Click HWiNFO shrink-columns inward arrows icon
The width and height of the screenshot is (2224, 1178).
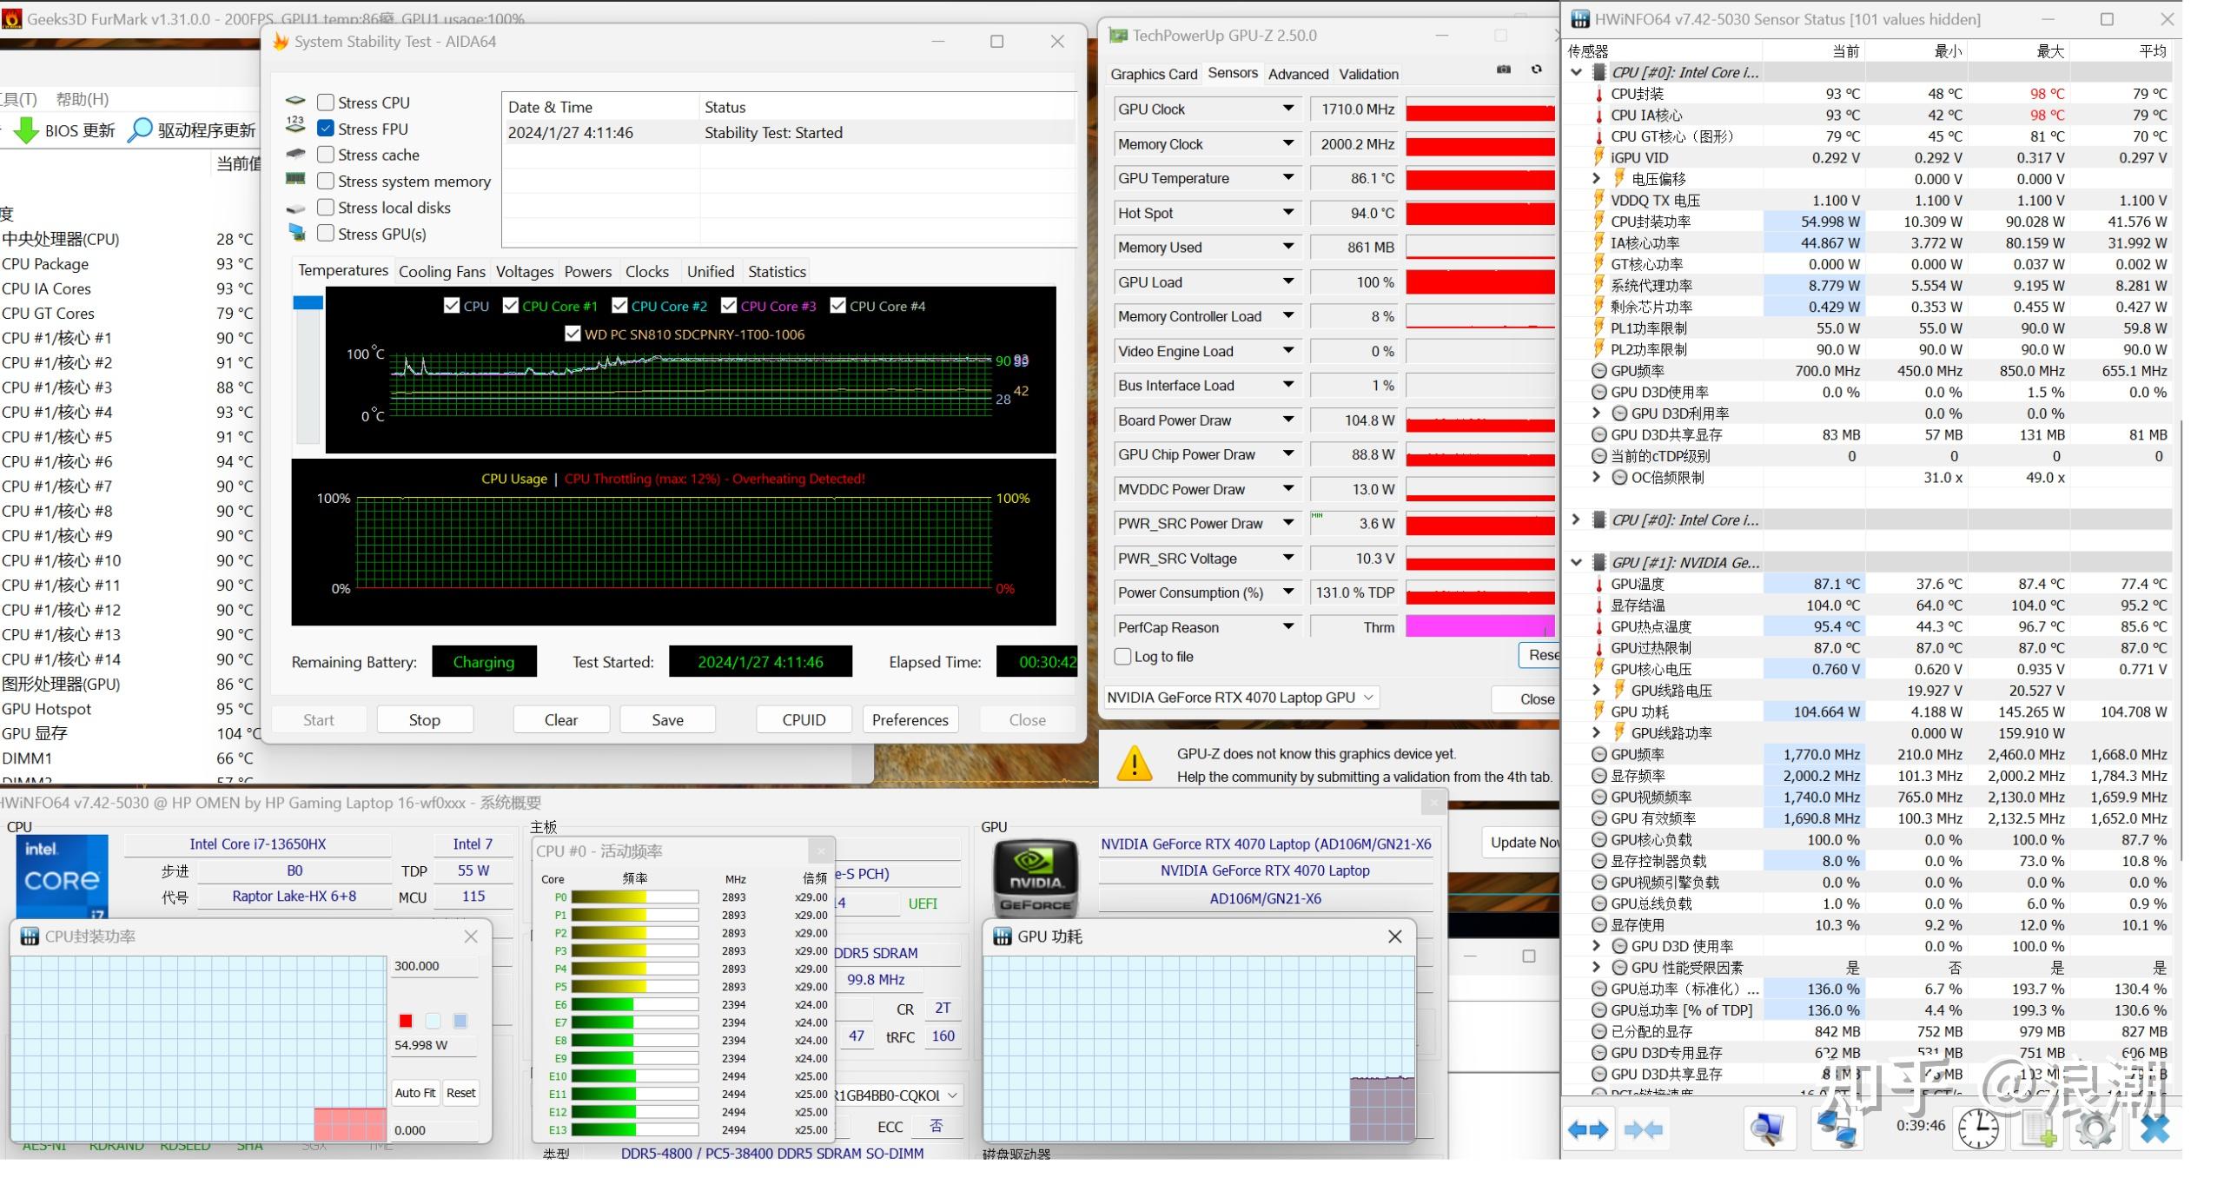coord(1643,1129)
